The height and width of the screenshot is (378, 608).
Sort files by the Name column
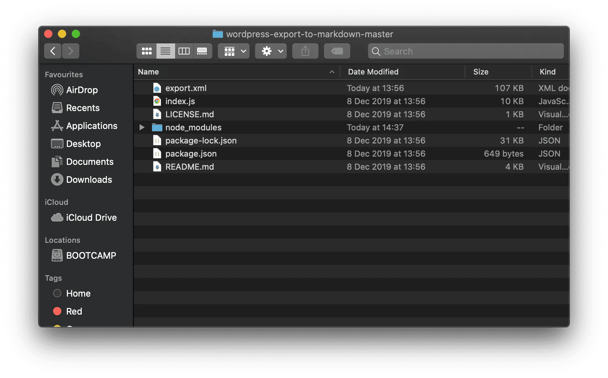click(149, 72)
